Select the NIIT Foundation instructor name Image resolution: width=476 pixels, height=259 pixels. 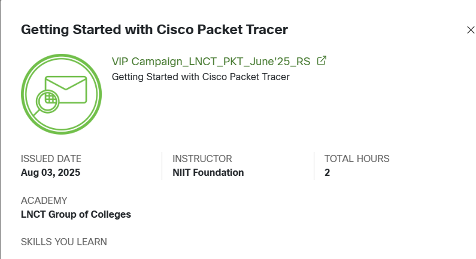(x=208, y=172)
